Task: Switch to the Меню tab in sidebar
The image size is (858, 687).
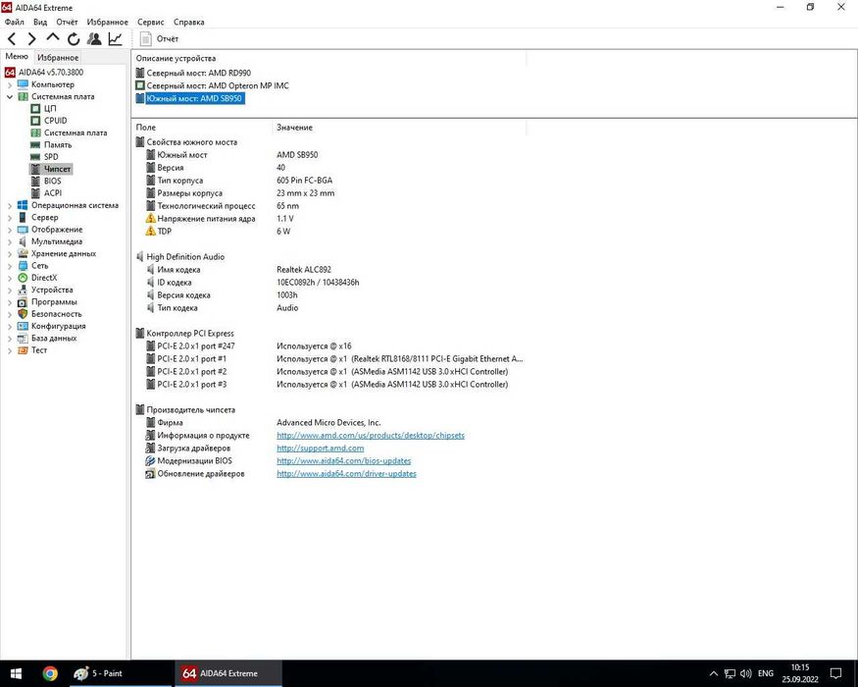Action: click(x=17, y=56)
